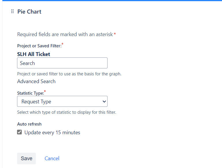Cancel the gadget configuration

(x=52, y=158)
